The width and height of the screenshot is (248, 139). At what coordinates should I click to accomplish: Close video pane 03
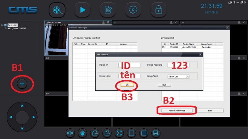tap(244, 22)
